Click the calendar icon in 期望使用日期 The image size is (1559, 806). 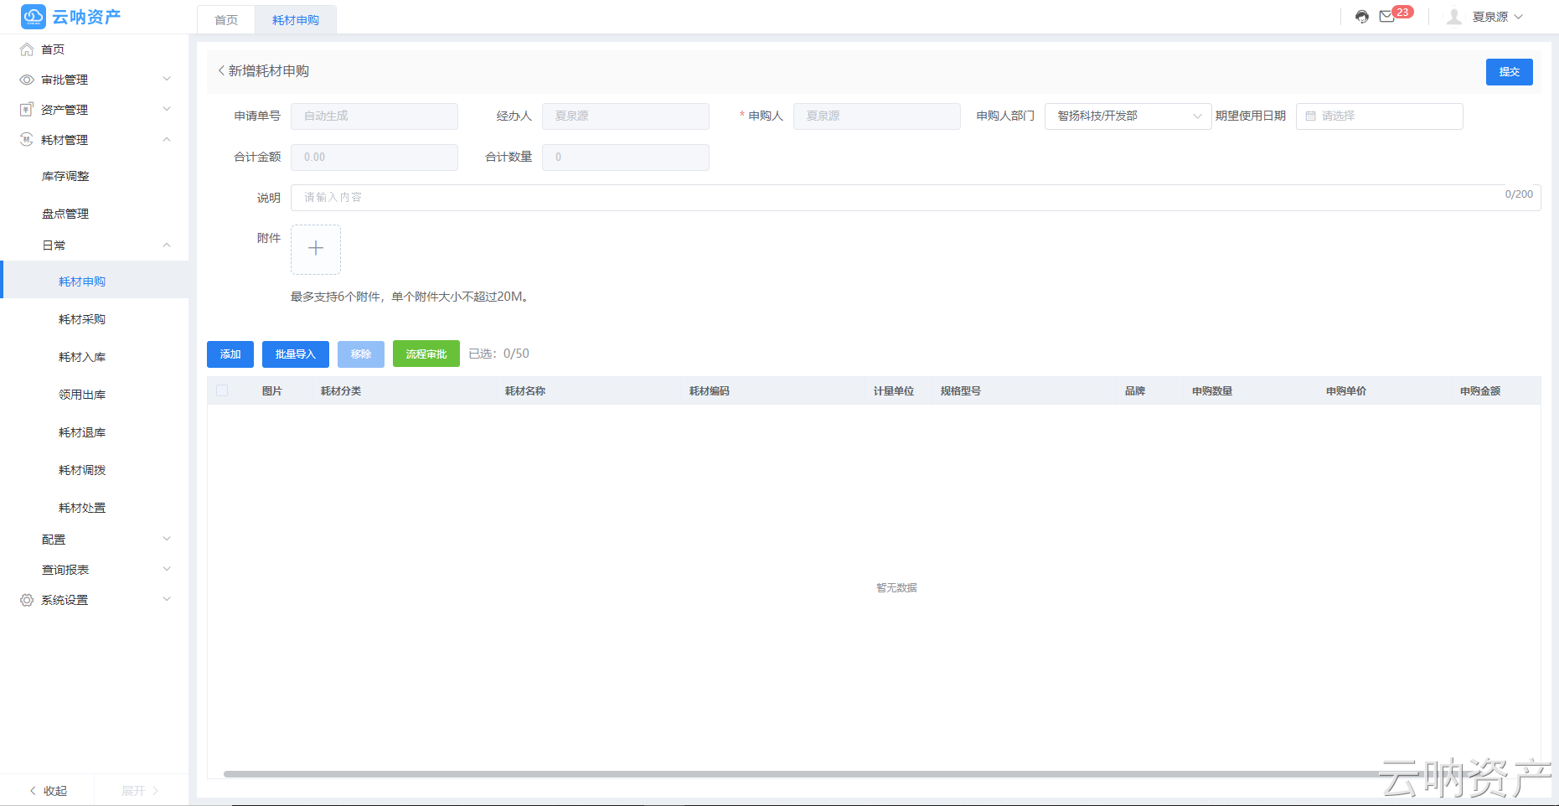click(1310, 116)
